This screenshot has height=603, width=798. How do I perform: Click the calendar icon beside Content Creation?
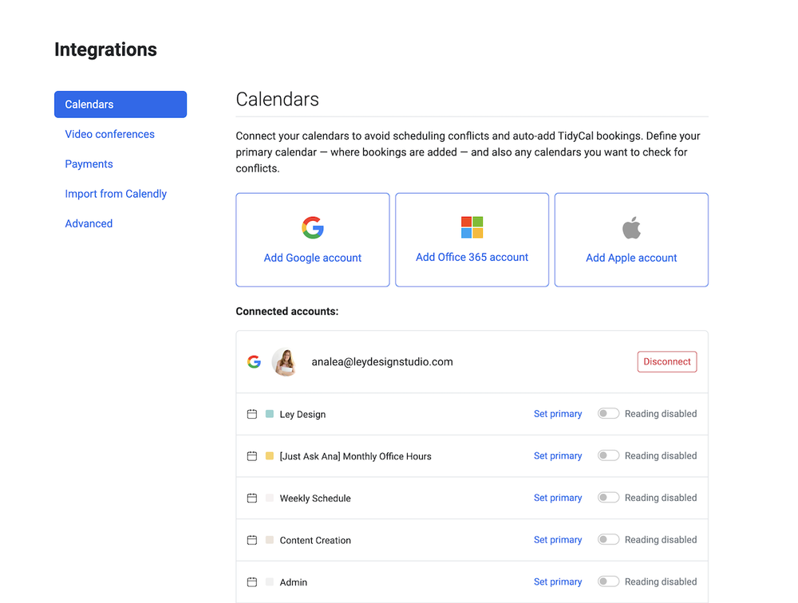point(252,539)
